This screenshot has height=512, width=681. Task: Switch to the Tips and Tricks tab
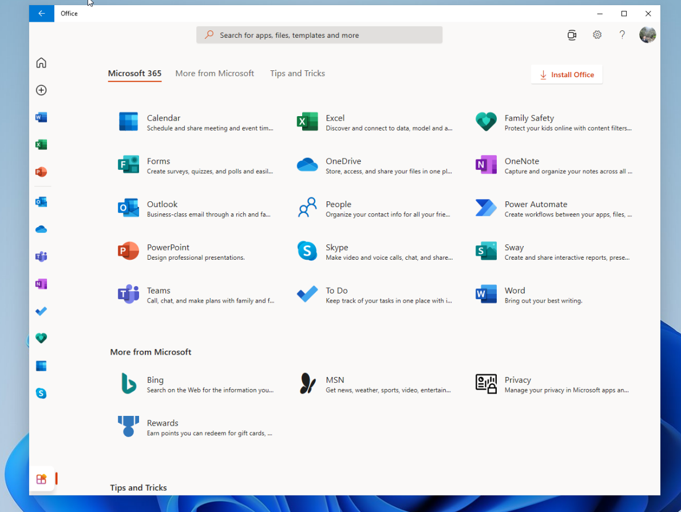pos(297,73)
